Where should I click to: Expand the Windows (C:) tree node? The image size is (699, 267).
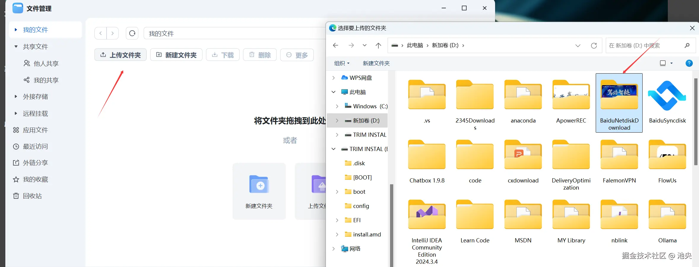click(337, 106)
